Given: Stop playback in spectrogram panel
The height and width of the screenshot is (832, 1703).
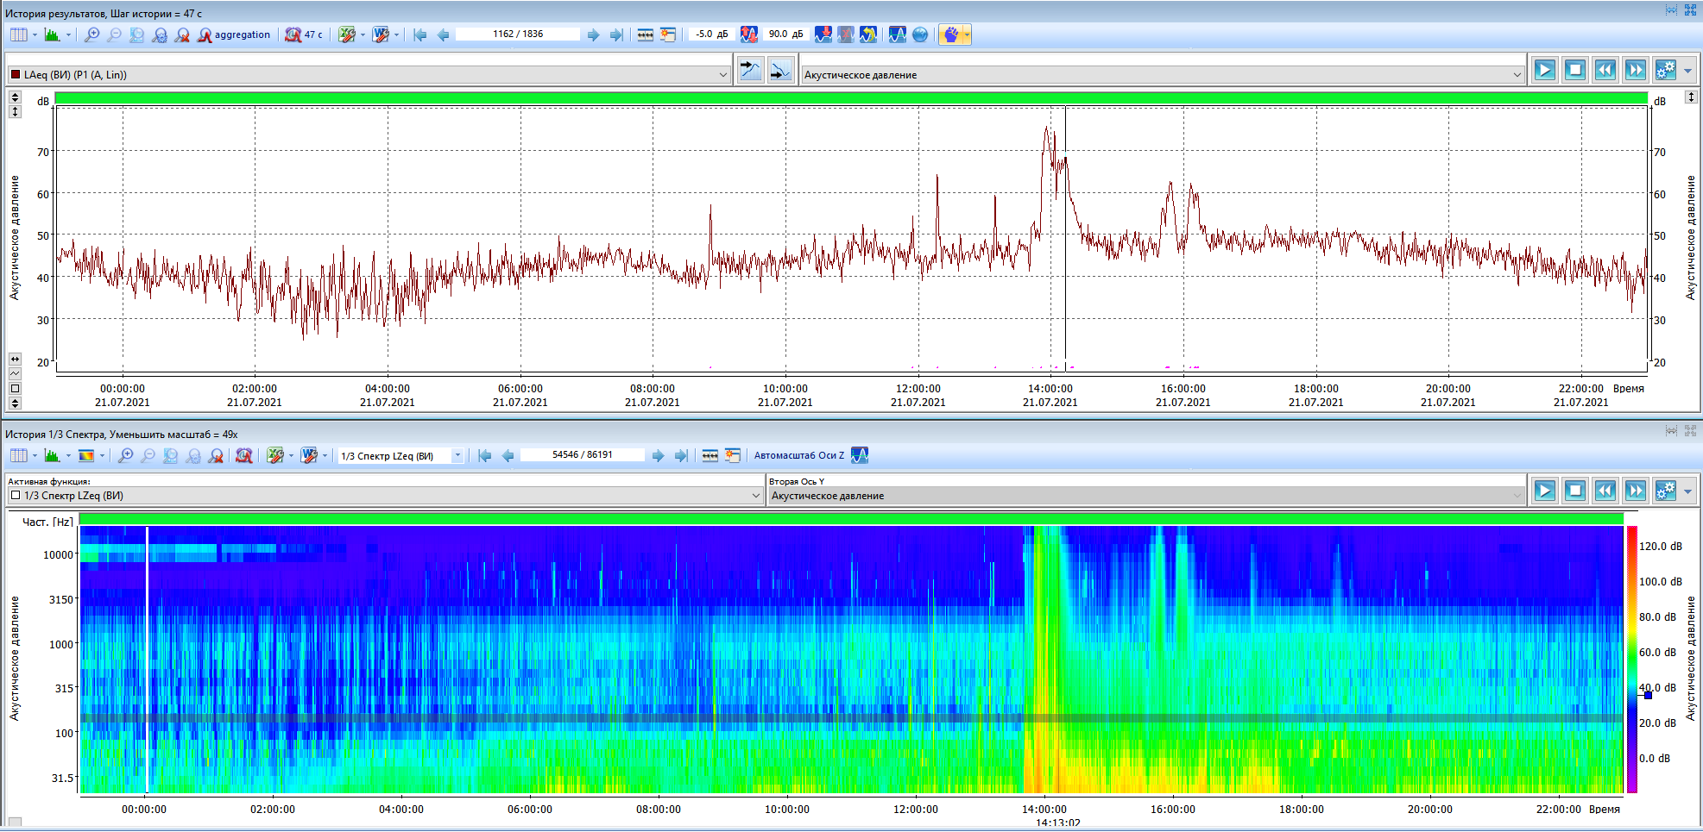Looking at the screenshot, I should point(1575,491).
